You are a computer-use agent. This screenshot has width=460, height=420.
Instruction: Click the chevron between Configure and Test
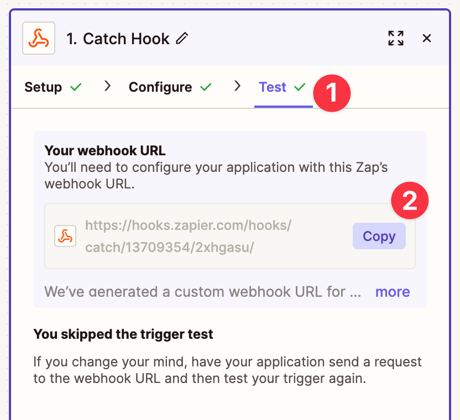[238, 86]
